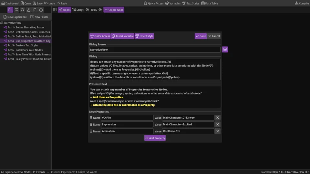Switch to the Script view
The height and width of the screenshot is (174, 310).
pos(78,10)
